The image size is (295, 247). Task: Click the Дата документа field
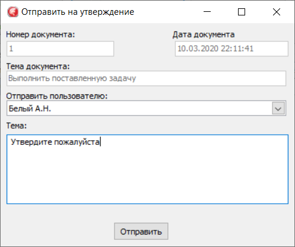point(231,49)
